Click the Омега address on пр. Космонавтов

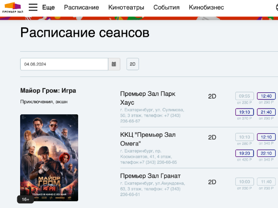pyautogui.click(x=149, y=156)
